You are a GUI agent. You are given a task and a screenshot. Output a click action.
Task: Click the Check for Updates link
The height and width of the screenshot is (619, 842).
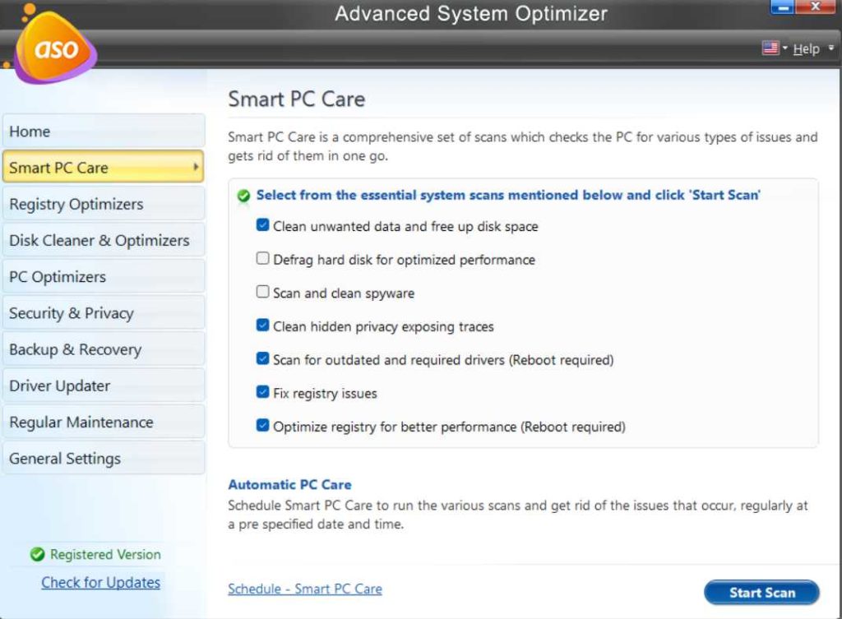100,582
